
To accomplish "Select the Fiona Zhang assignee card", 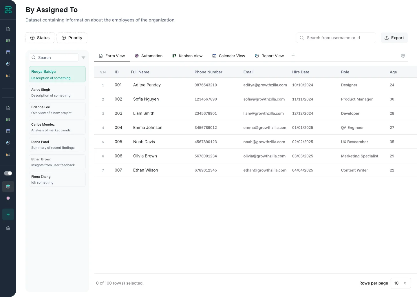I will [x=57, y=179].
